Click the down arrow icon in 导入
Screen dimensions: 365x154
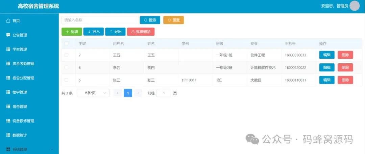(x=89, y=32)
